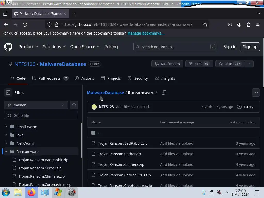Click the Sign up button
Viewport: 264px width, 198px height.
[x=250, y=47]
